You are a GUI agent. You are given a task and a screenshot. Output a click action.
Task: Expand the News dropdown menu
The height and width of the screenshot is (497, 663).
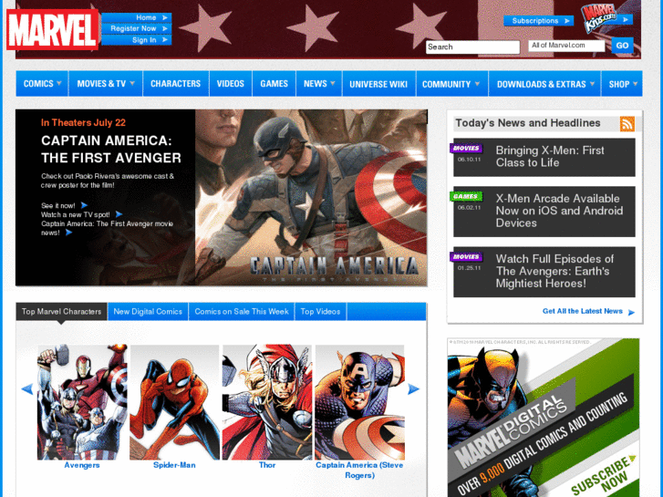click(x=319, y=84)
